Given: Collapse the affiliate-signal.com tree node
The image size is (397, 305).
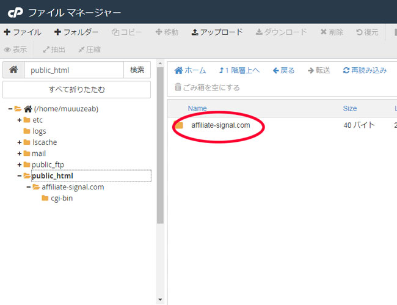Looking at the screenshot, I should (x=28, y=187).
